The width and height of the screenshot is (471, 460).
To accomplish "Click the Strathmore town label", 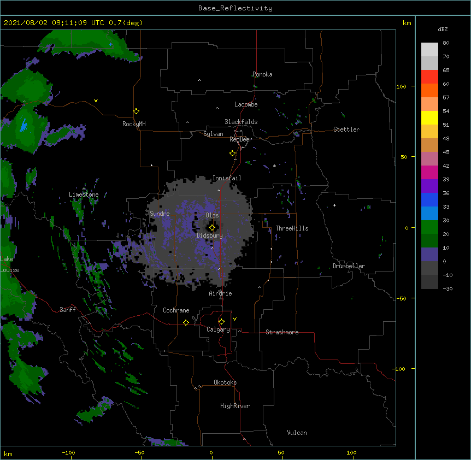I will [282, 332].
